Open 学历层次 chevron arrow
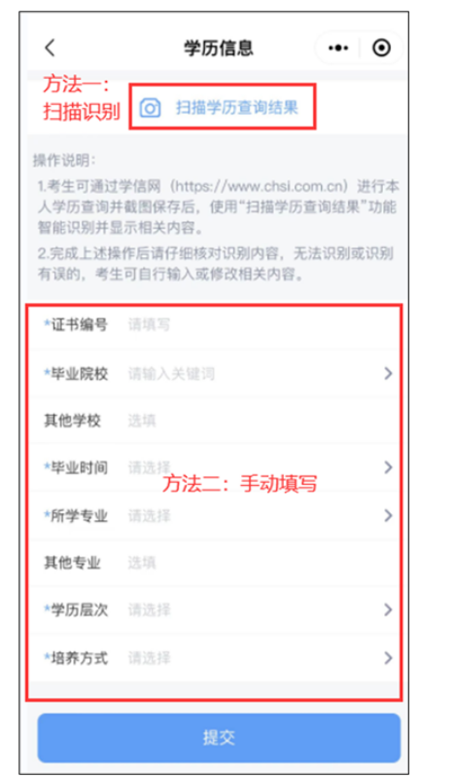455x778 pixels. point(388,610)
